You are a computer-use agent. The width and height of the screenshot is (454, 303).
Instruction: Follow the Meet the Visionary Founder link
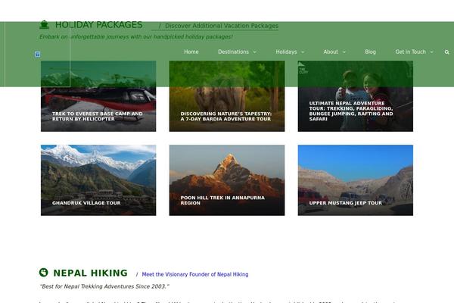pyautogui.click(x=195, y=274)
